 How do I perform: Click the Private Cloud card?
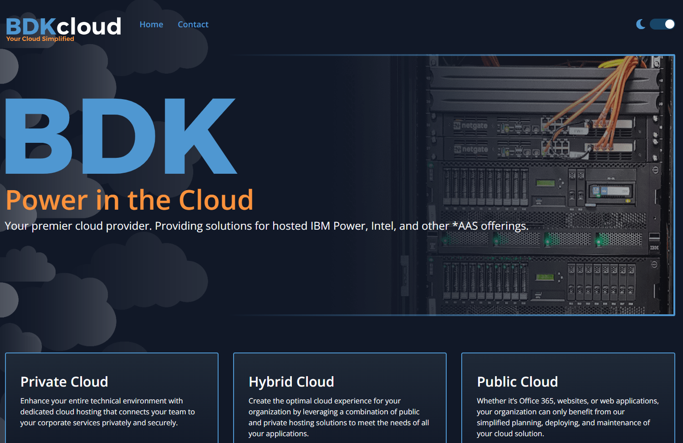pos(111,400)
